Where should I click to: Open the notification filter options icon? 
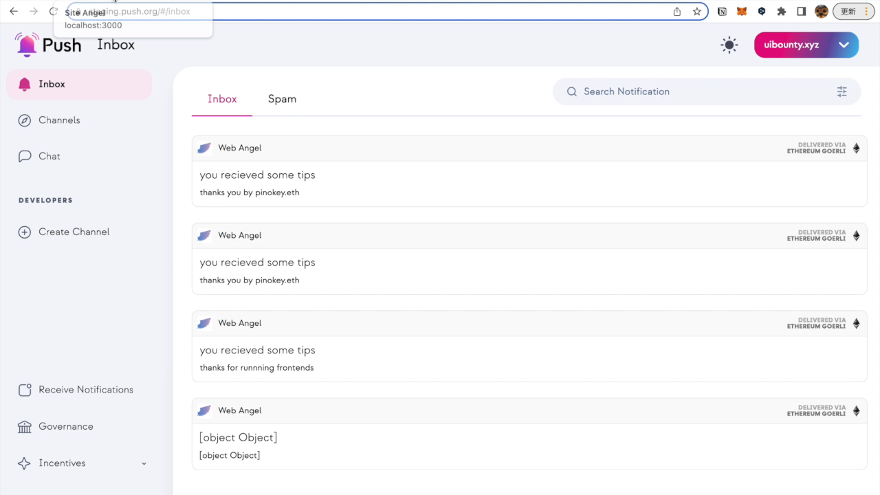(842, 91)
